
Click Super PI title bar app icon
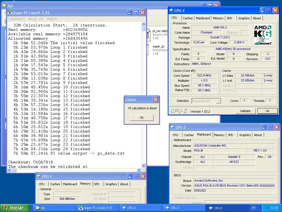pyautogui.click(x=10, y=13)
